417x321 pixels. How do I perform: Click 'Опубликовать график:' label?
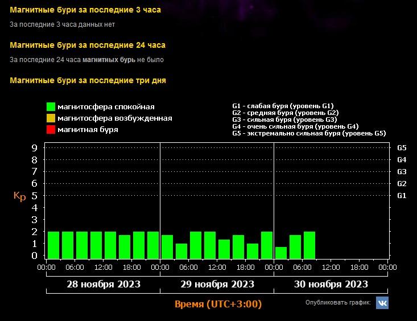tap(338, 302)
